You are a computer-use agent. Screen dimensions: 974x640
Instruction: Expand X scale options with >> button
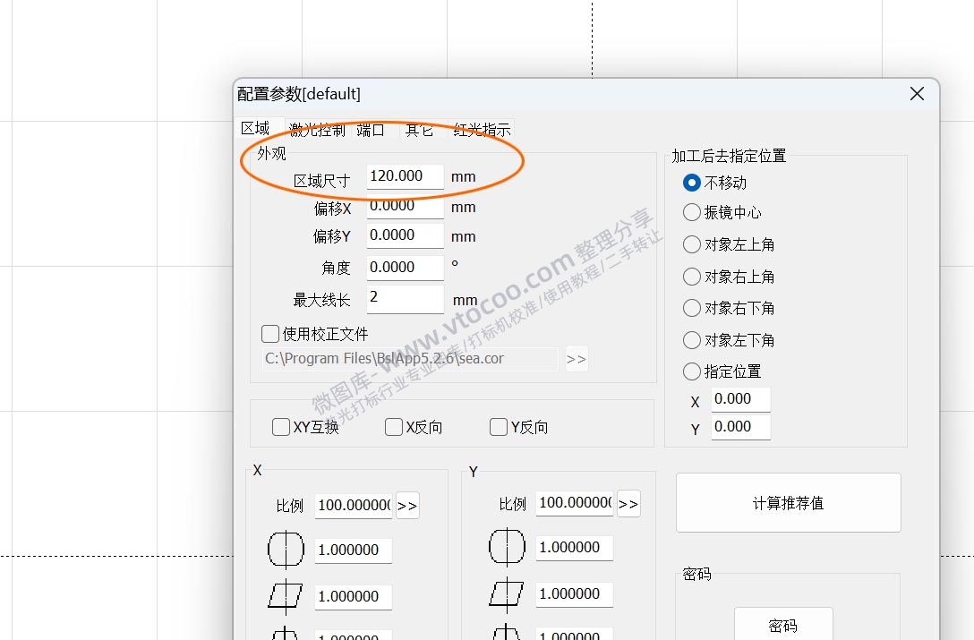point(407,505)
